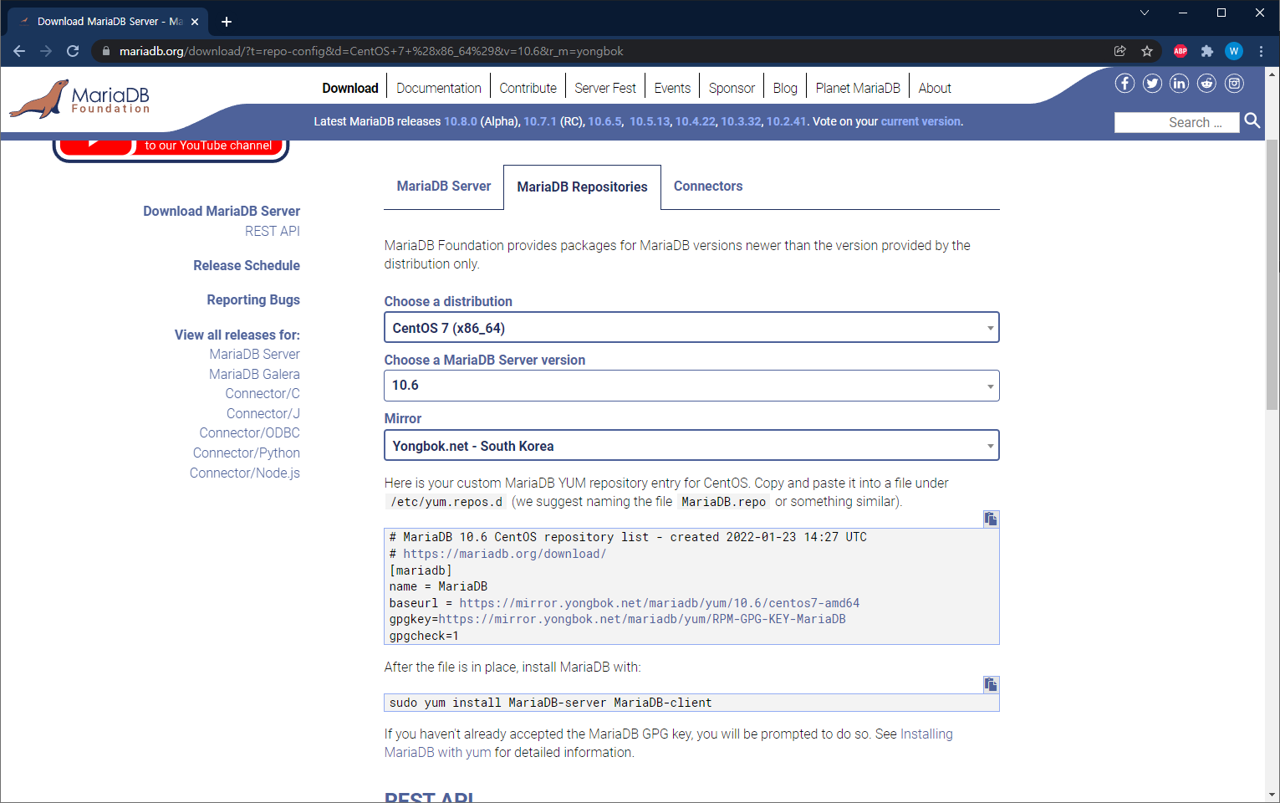Open the browser Extensions puzzle icon
Screen dimensions: 1280x803
(x=1207, y=51)
